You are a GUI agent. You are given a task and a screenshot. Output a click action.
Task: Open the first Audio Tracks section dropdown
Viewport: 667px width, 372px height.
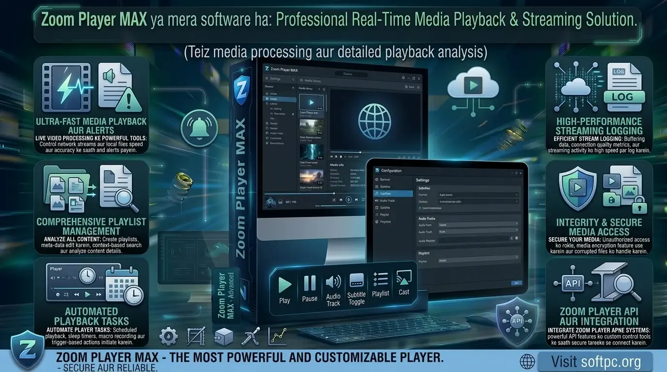tap(477, 225)
